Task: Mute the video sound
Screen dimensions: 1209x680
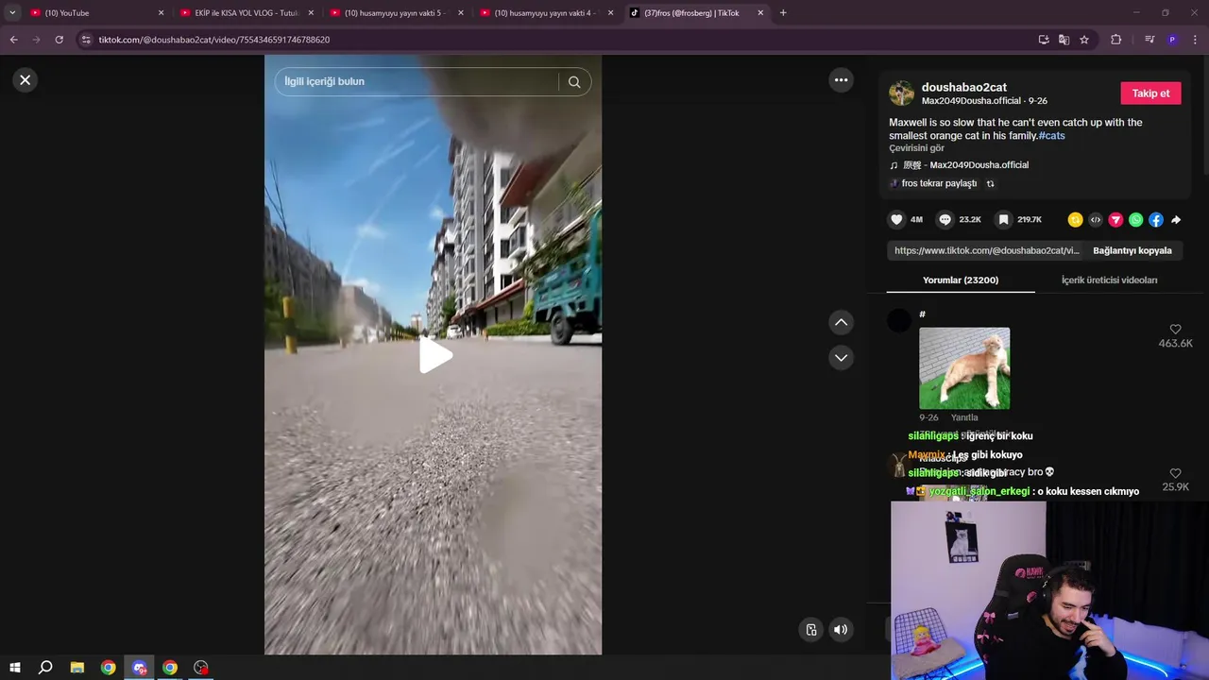Action: (841, 630)
